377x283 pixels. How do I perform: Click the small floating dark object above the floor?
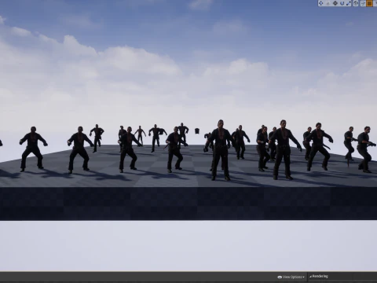click(x=198, y=130)
